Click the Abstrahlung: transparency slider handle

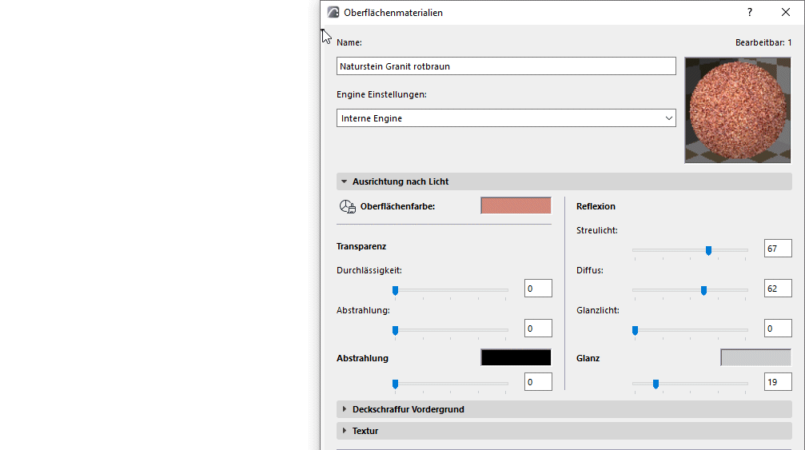pyautogui.click(x=396, y=331)
